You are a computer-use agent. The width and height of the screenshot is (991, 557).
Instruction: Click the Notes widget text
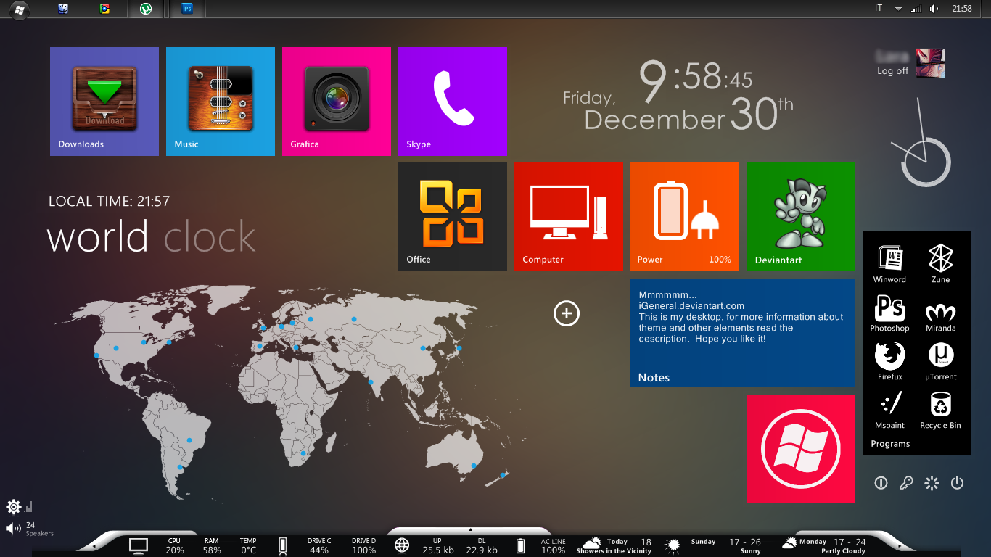(741, 317)
